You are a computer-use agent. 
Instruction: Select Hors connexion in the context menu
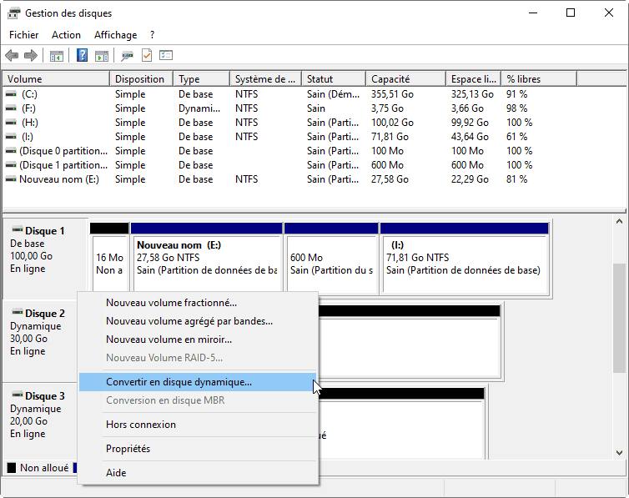click(x=140, y=425)
